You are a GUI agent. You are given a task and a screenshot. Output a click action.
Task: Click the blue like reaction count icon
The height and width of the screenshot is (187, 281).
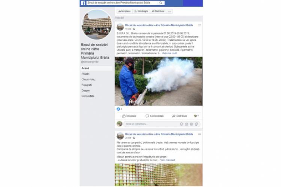click(118, 109)
